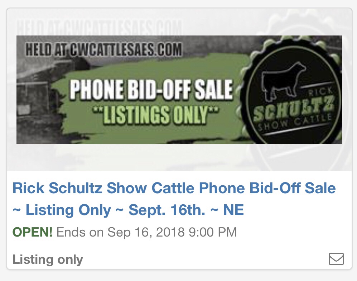The image size is (357, 281).
Task: Click the faded watermark text above the banner
Action: 100,28
